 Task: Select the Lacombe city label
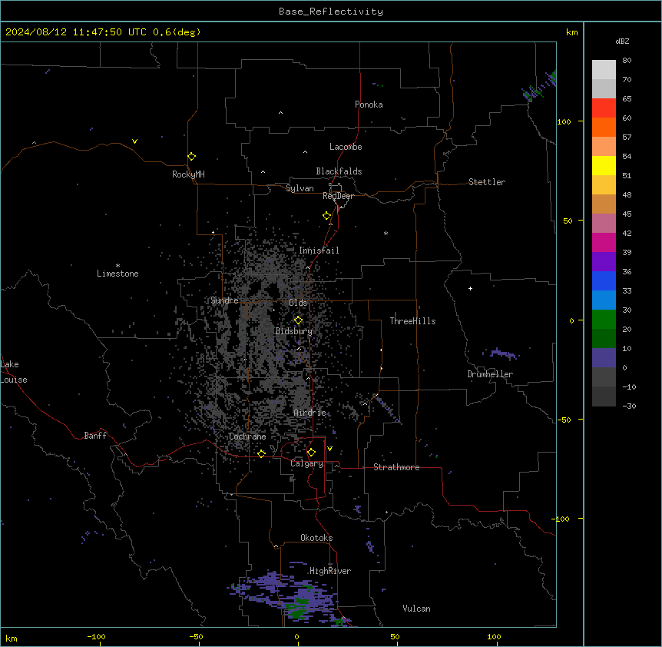[346, 147]
